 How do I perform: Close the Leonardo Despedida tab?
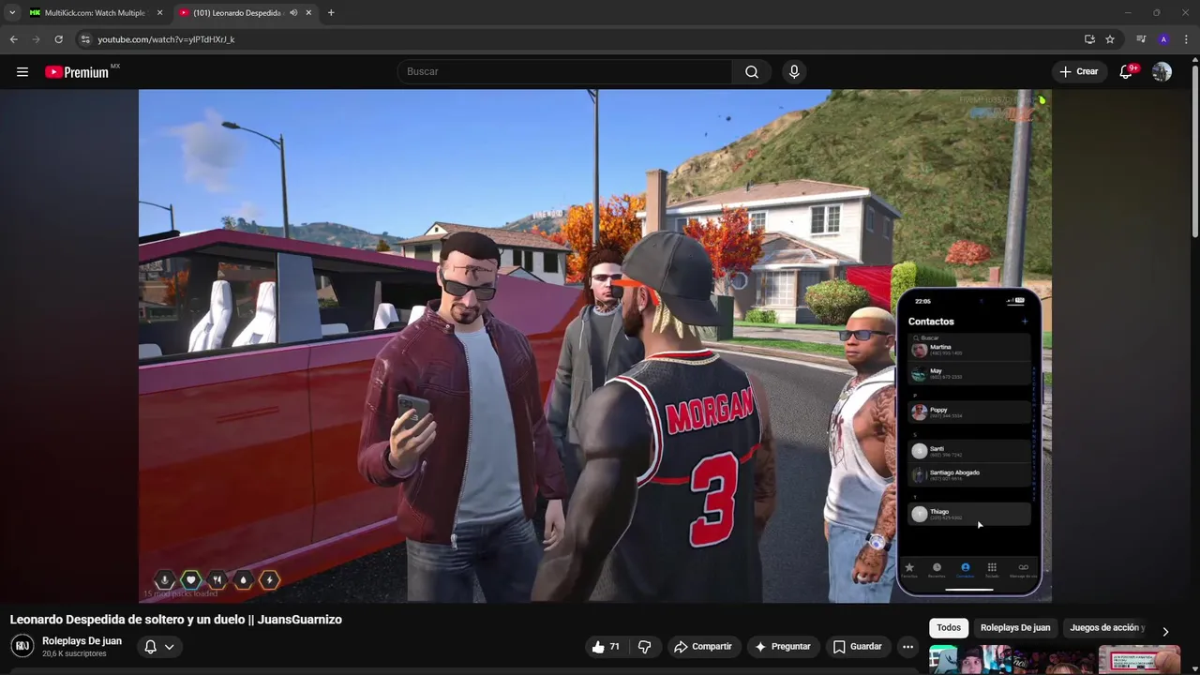[308, 13]
